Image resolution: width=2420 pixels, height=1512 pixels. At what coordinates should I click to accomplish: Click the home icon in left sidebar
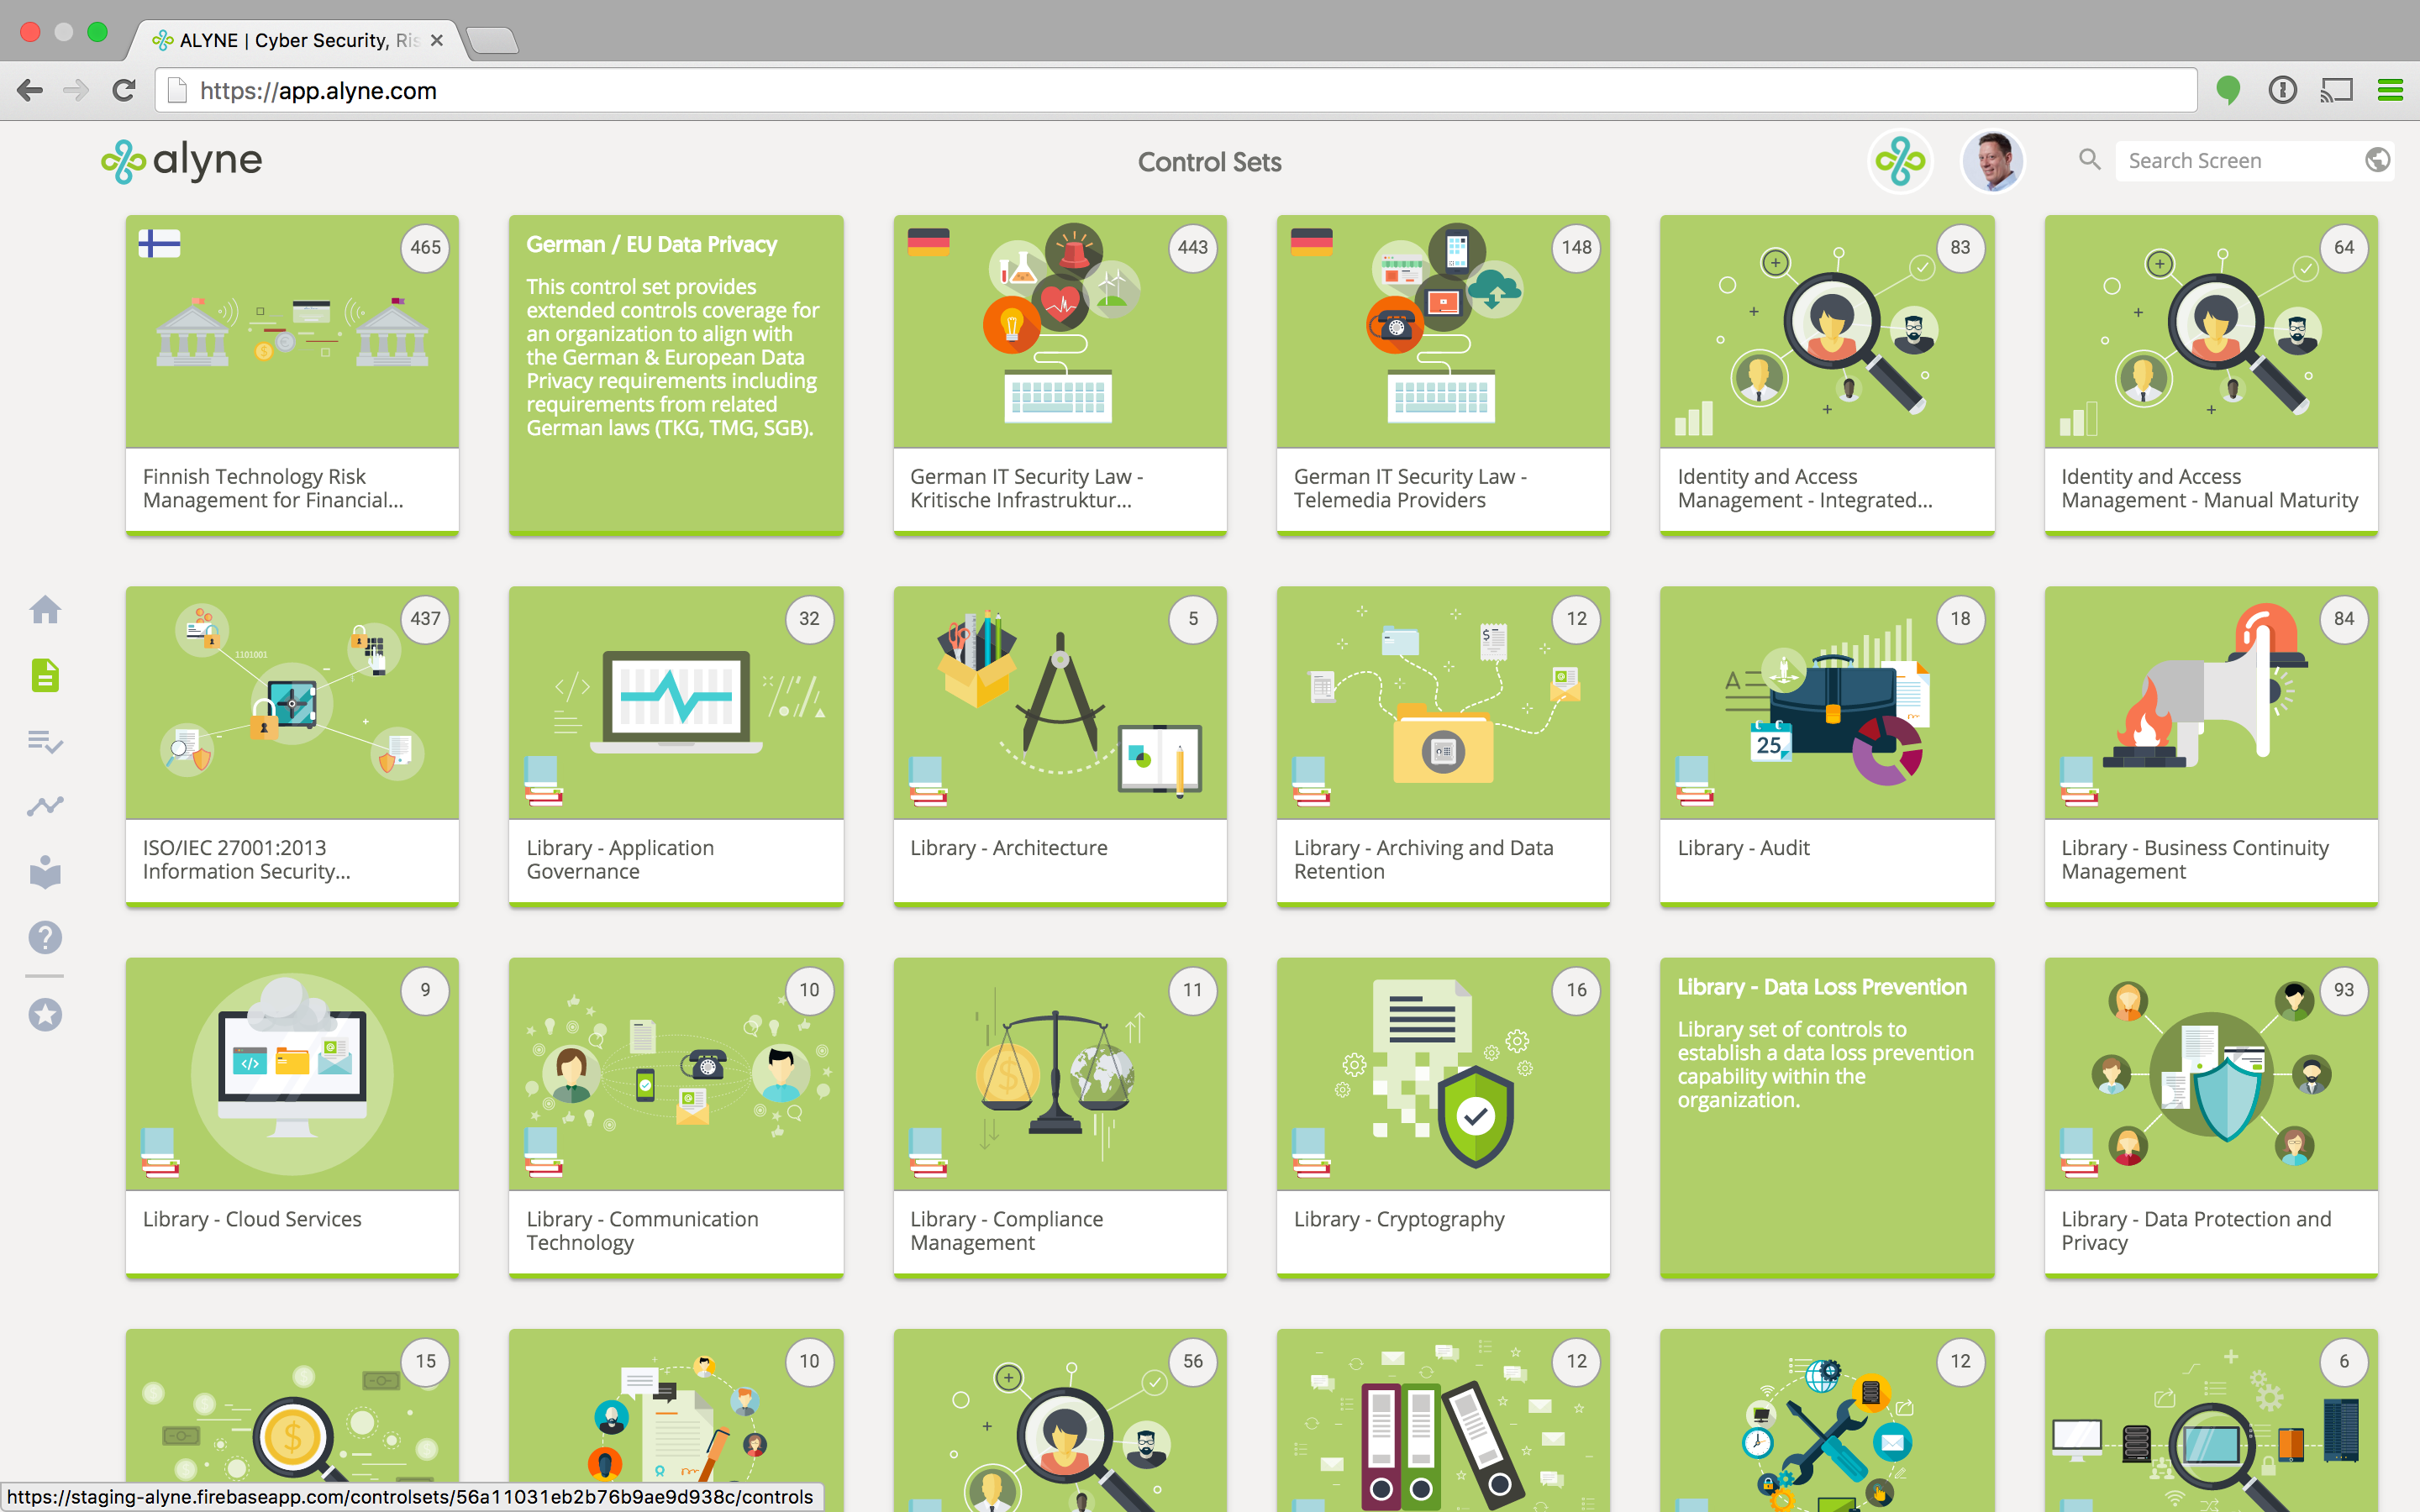(x=45, y=609)
